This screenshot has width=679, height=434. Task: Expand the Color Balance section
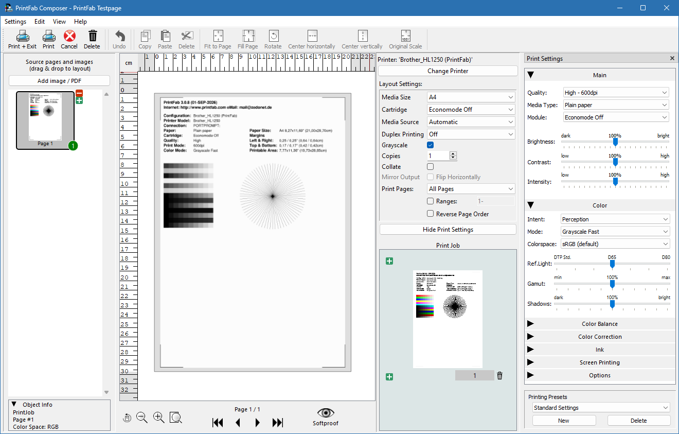pos(600,324)
